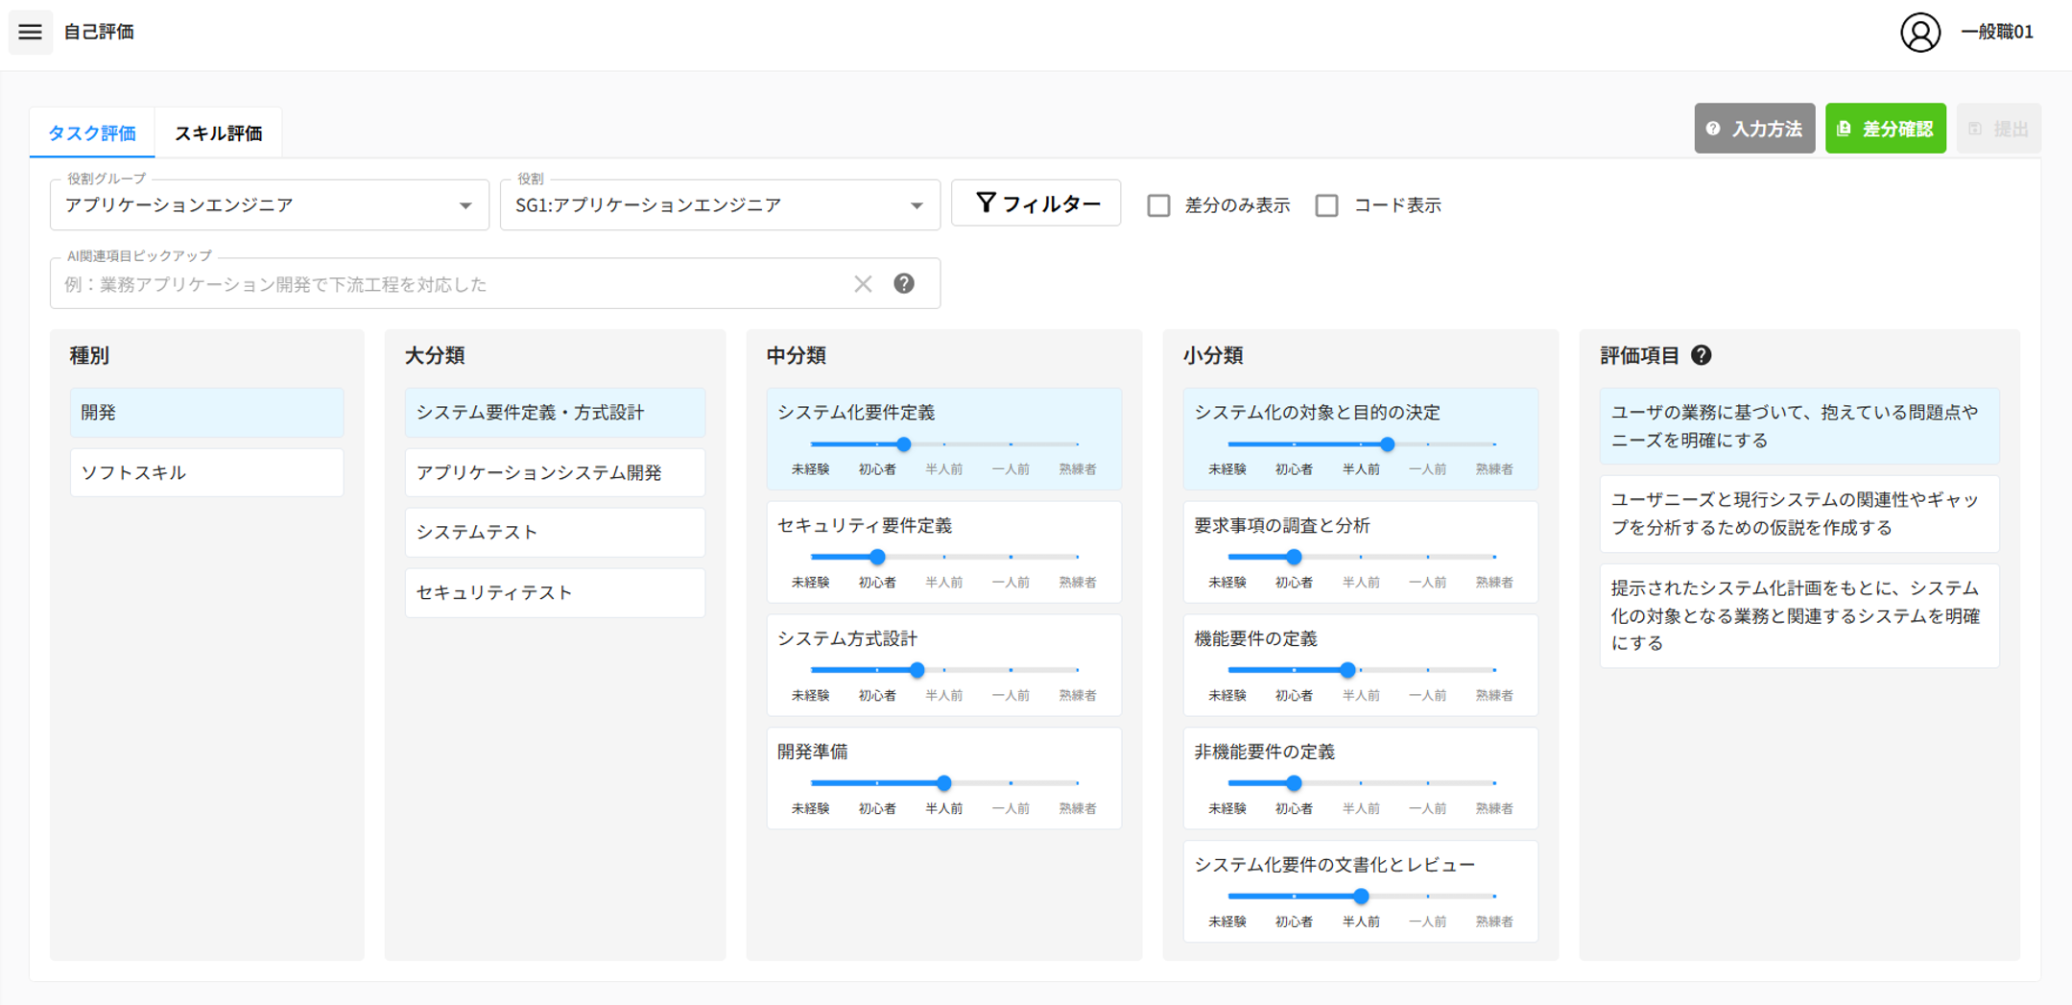
Task: Select ソフトスキル in the 種別 column
Action: click(206, 472)
